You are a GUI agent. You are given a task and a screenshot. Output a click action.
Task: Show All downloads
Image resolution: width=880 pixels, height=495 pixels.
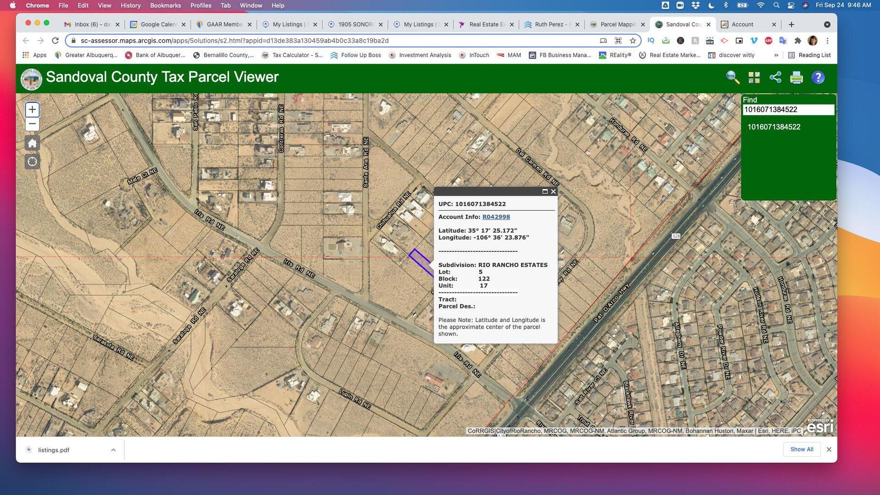coord(802,450)
